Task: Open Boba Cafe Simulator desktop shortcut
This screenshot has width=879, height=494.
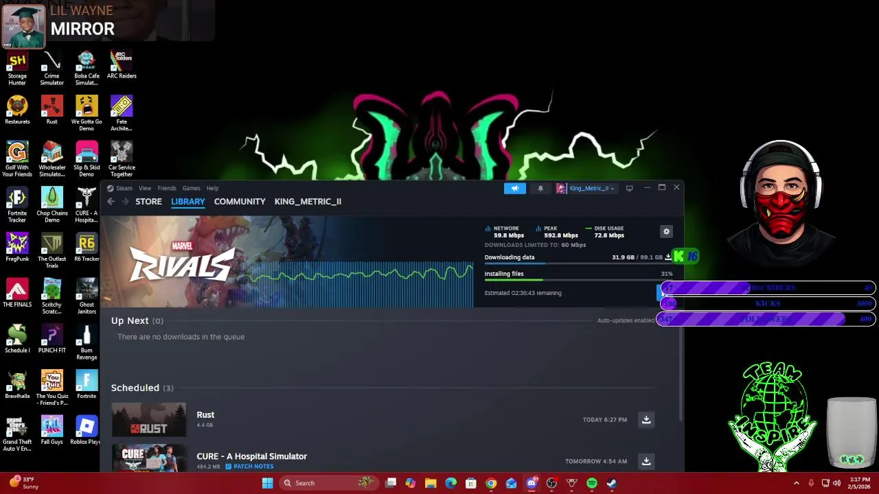Action: (x=87, y=68)
